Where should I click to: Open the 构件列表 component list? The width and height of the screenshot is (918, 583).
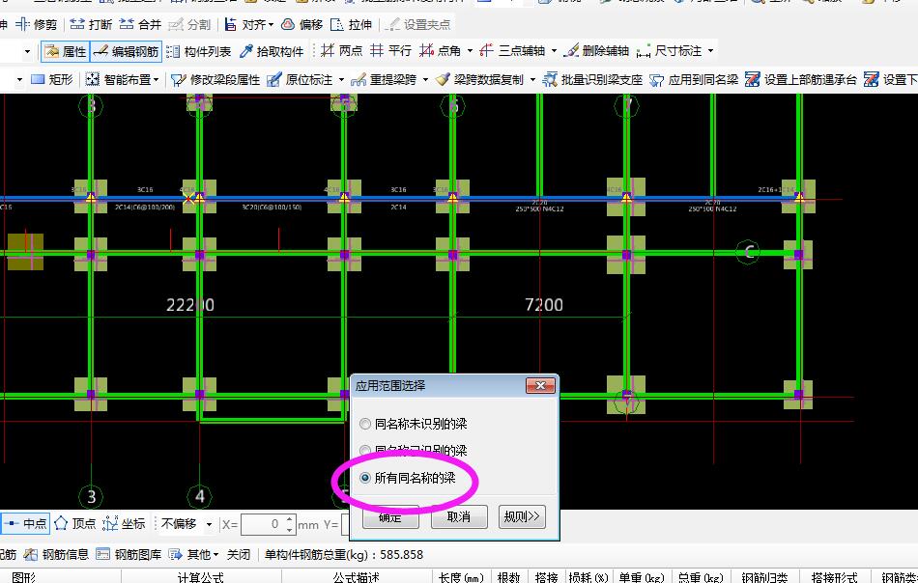199,51
